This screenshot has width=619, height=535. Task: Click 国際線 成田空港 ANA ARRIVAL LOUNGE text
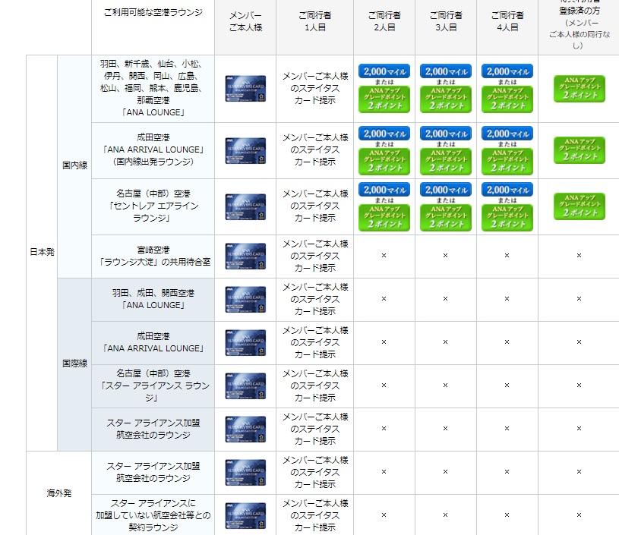coord(153,342)
